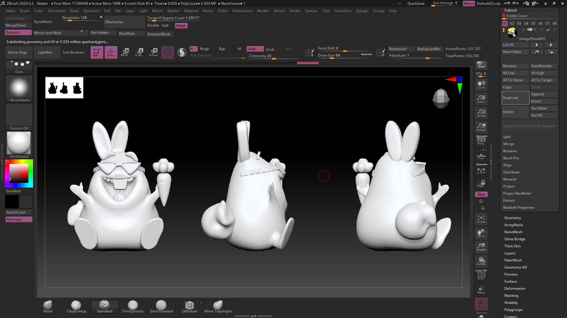The width and height of the screenshot is (567, 318).
Task: Expand the Geometry subpalette
Action: click(512, 218)
